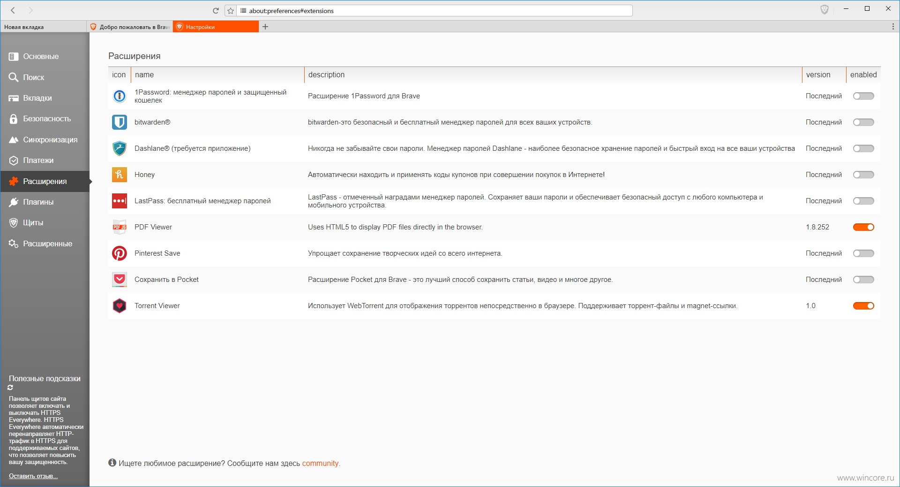900x487 pixels.
Task: Switch to the Новая вкладка tab
Action: pyautogui.click(x=43, y=27)
